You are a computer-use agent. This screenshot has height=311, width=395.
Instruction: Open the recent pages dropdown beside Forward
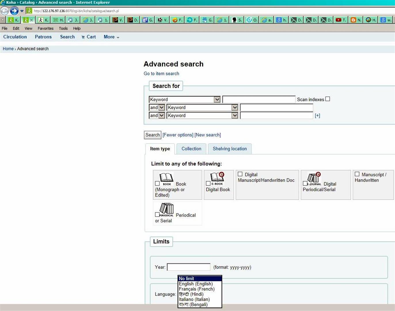(x=22, y=11)
